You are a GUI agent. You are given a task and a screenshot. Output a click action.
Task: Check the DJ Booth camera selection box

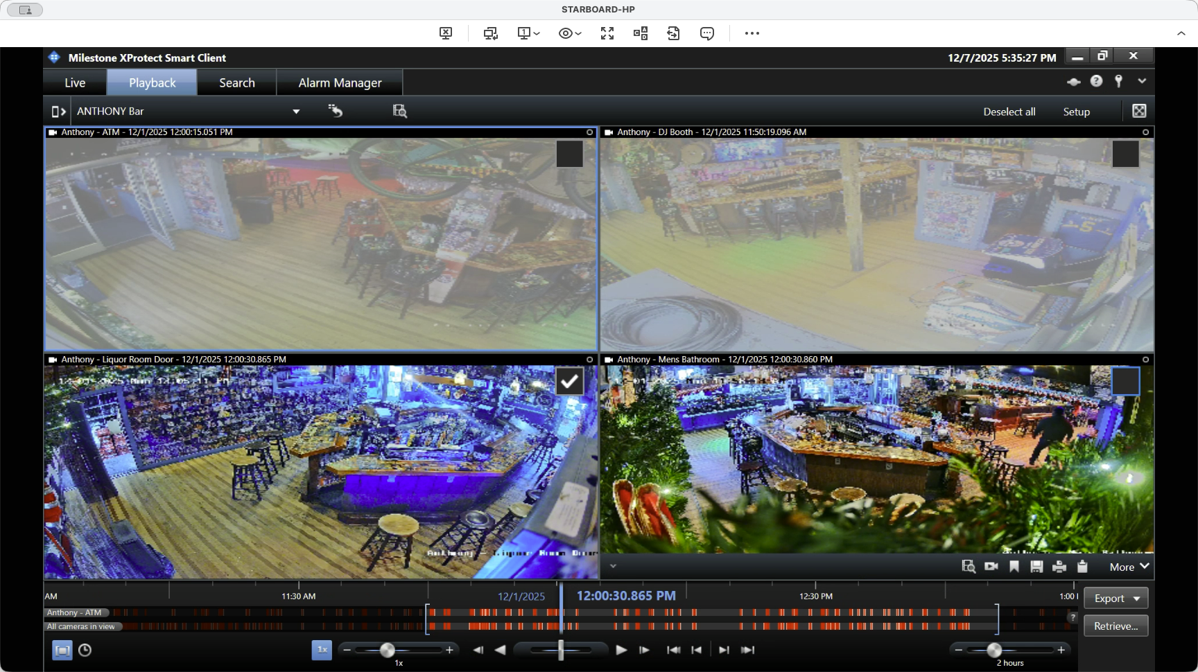pyautogui.click(x=1125, y=154)
